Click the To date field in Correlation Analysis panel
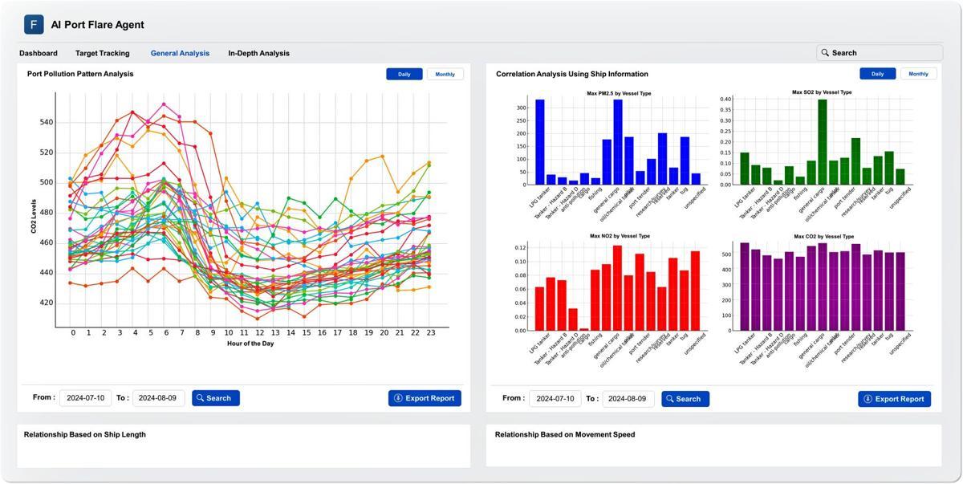Screen dimensions: 963x484 tap(628, 399)
